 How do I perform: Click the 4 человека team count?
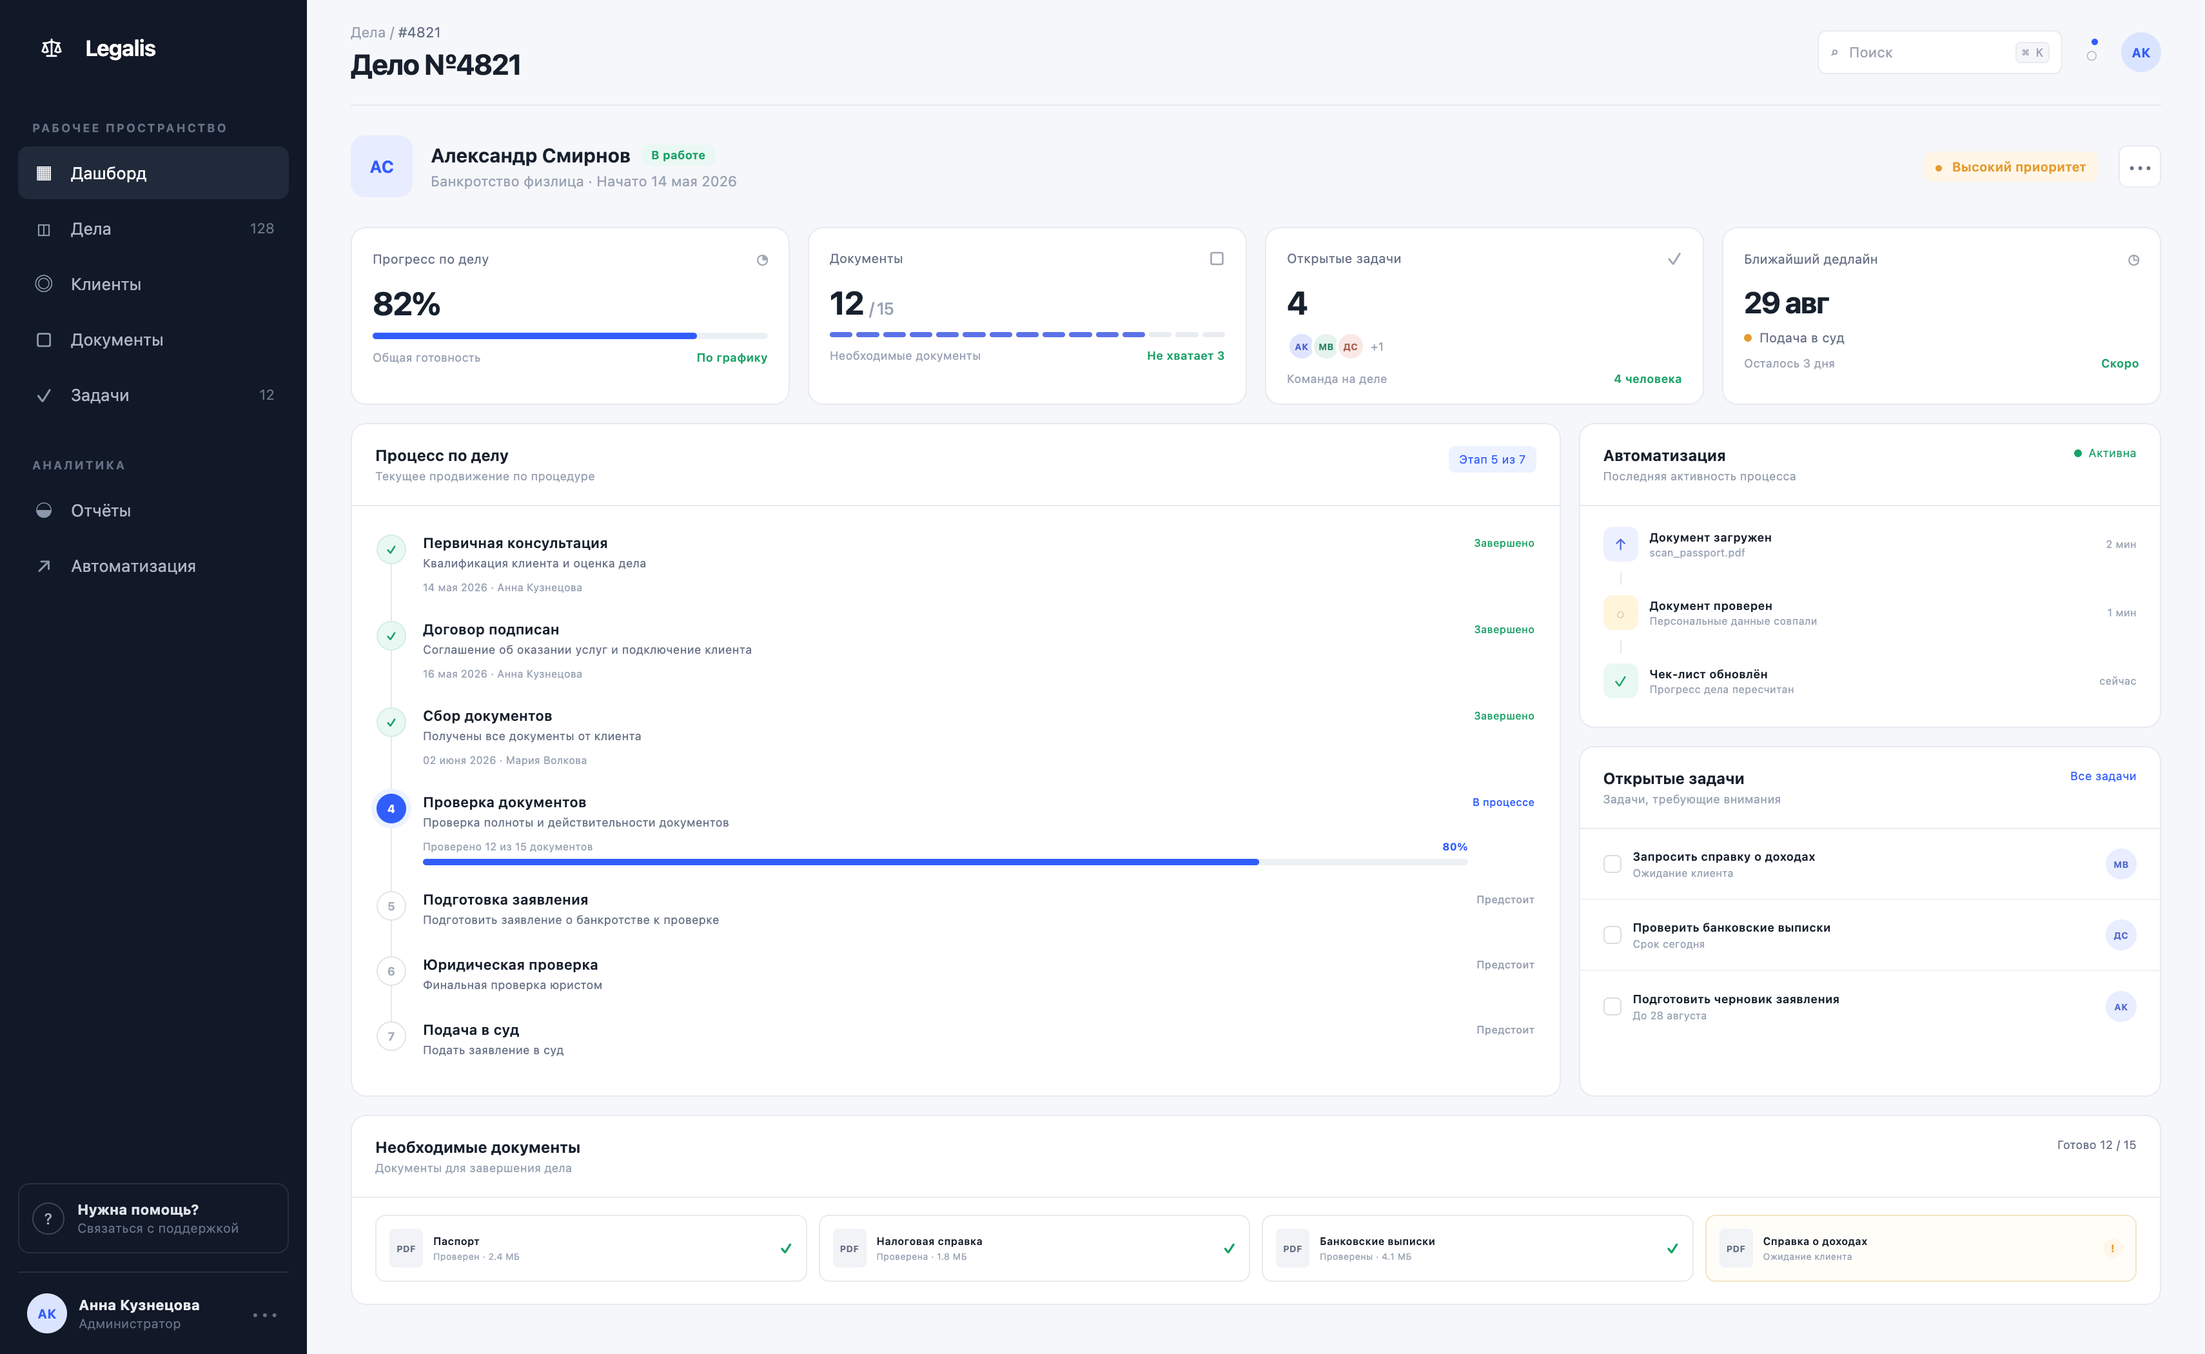[1647, 379]
